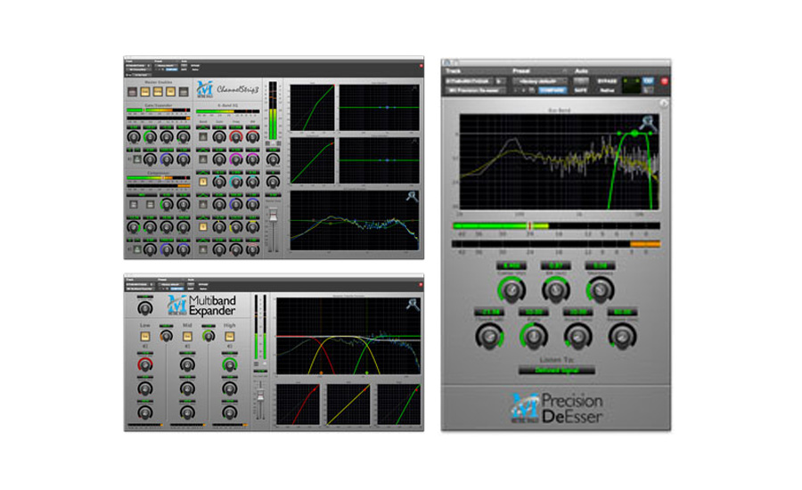Image resolution: width=802 pixels, height=490 pixels.
Task: Open the analyzer magnifier icon in ChannelStrip spectrum graph
Action: (x=412, y=197)
